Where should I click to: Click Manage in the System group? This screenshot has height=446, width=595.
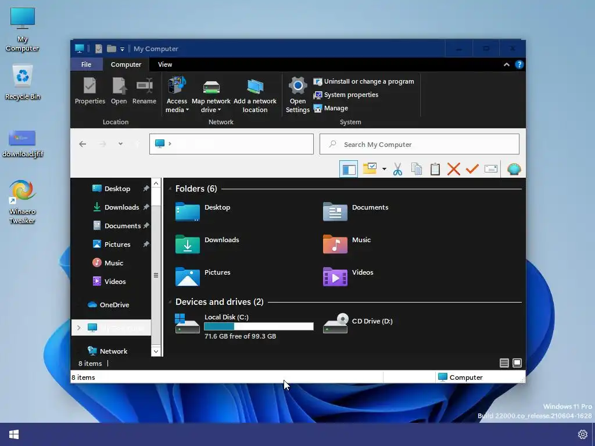pos(331,108)
